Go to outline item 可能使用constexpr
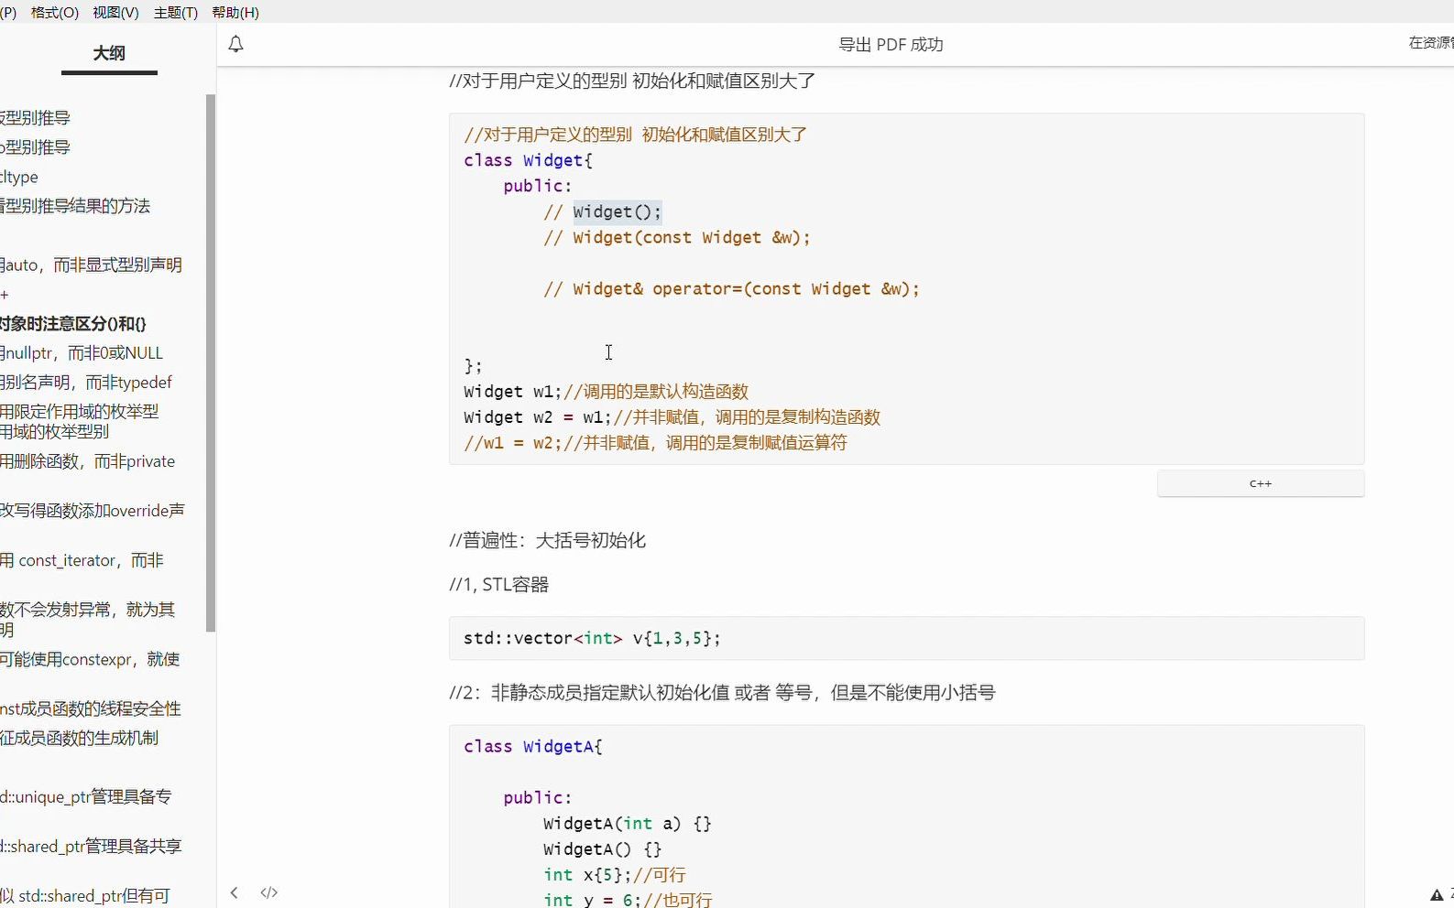This screenshot has width=1454, height=908. coord(90,659)
